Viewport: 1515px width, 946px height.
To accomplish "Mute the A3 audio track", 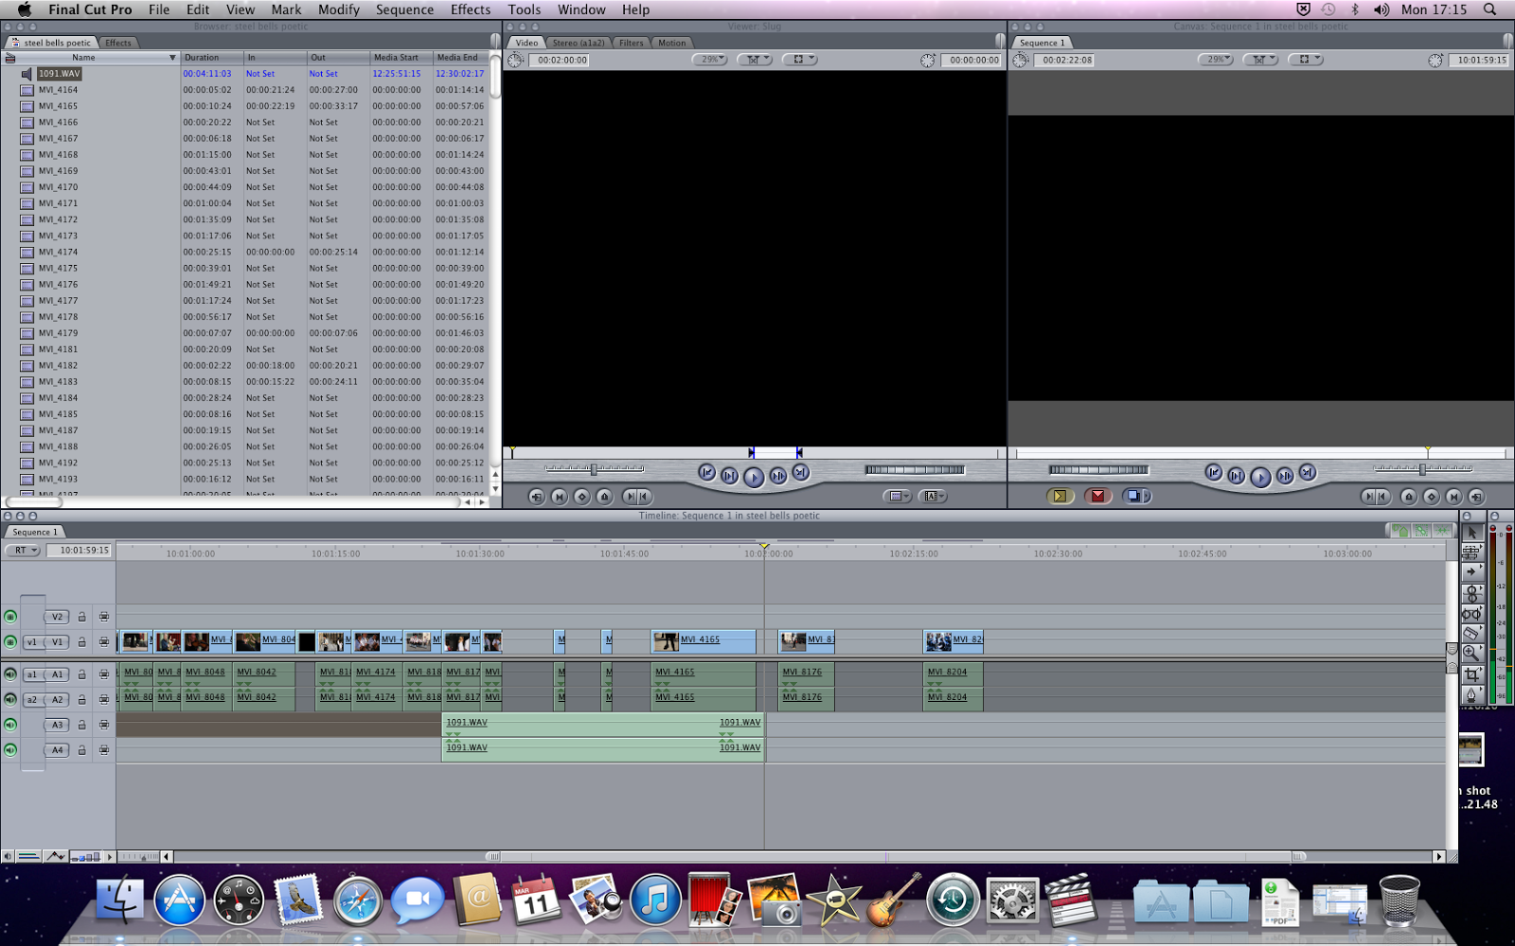I will 10,725.
